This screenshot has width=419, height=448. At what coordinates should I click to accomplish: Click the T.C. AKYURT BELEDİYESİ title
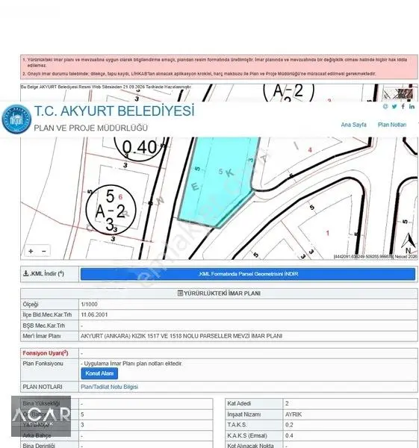pyautogui.click(x=114, y=111)
